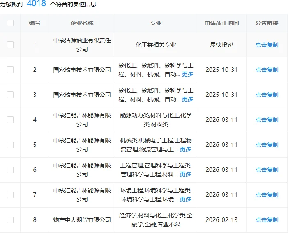Tick the checkbox for row number 5
Image resolution: width=288 pixels, height=233 pixels.
pos(10,145)
